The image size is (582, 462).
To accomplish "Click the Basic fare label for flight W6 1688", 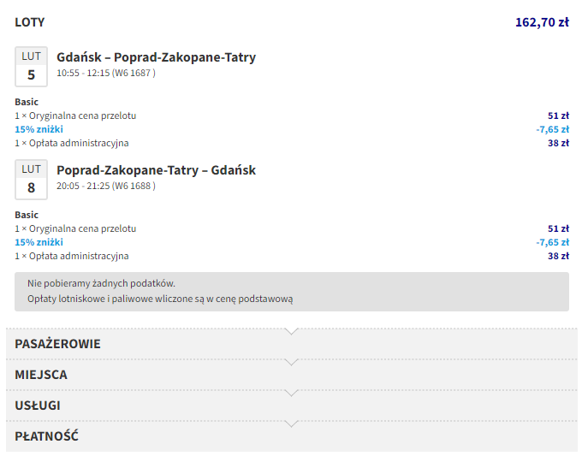I will pyautogui.click(x=27, y=215).
